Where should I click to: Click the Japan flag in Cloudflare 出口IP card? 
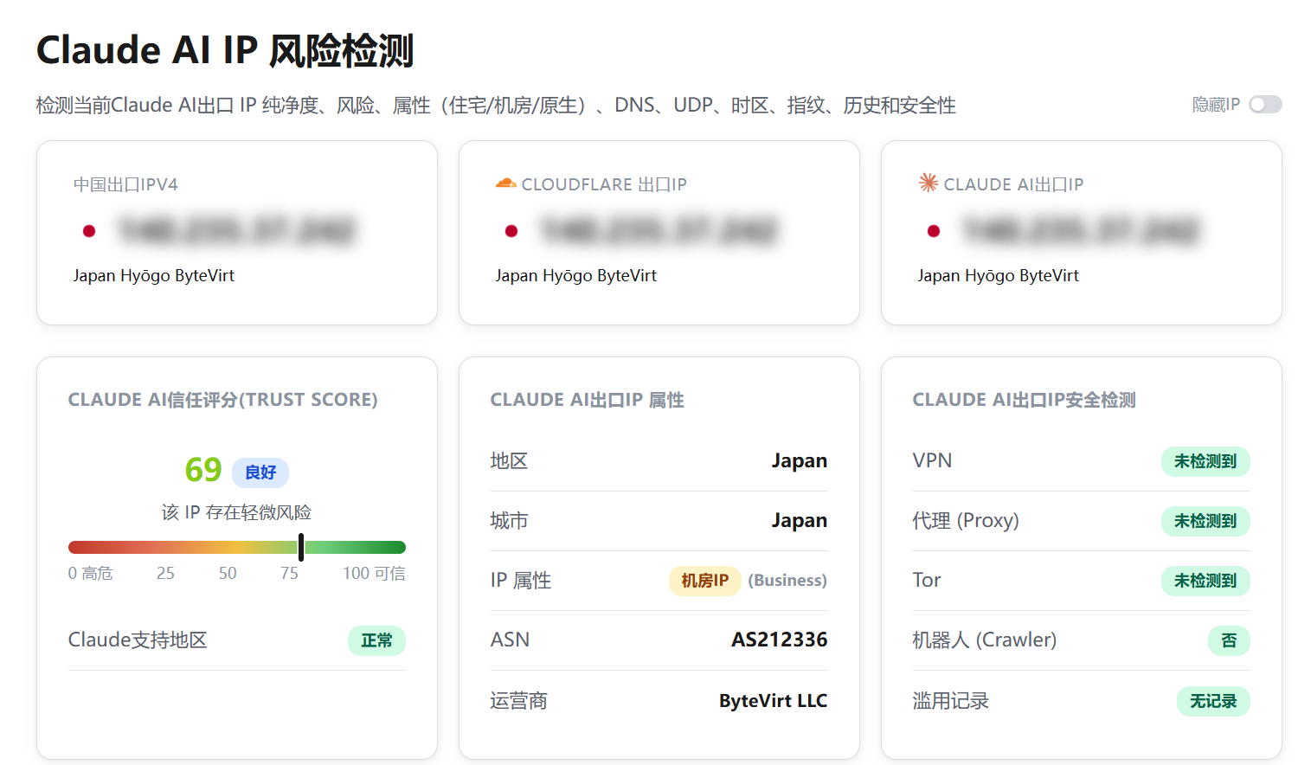[x=511, y=231]
